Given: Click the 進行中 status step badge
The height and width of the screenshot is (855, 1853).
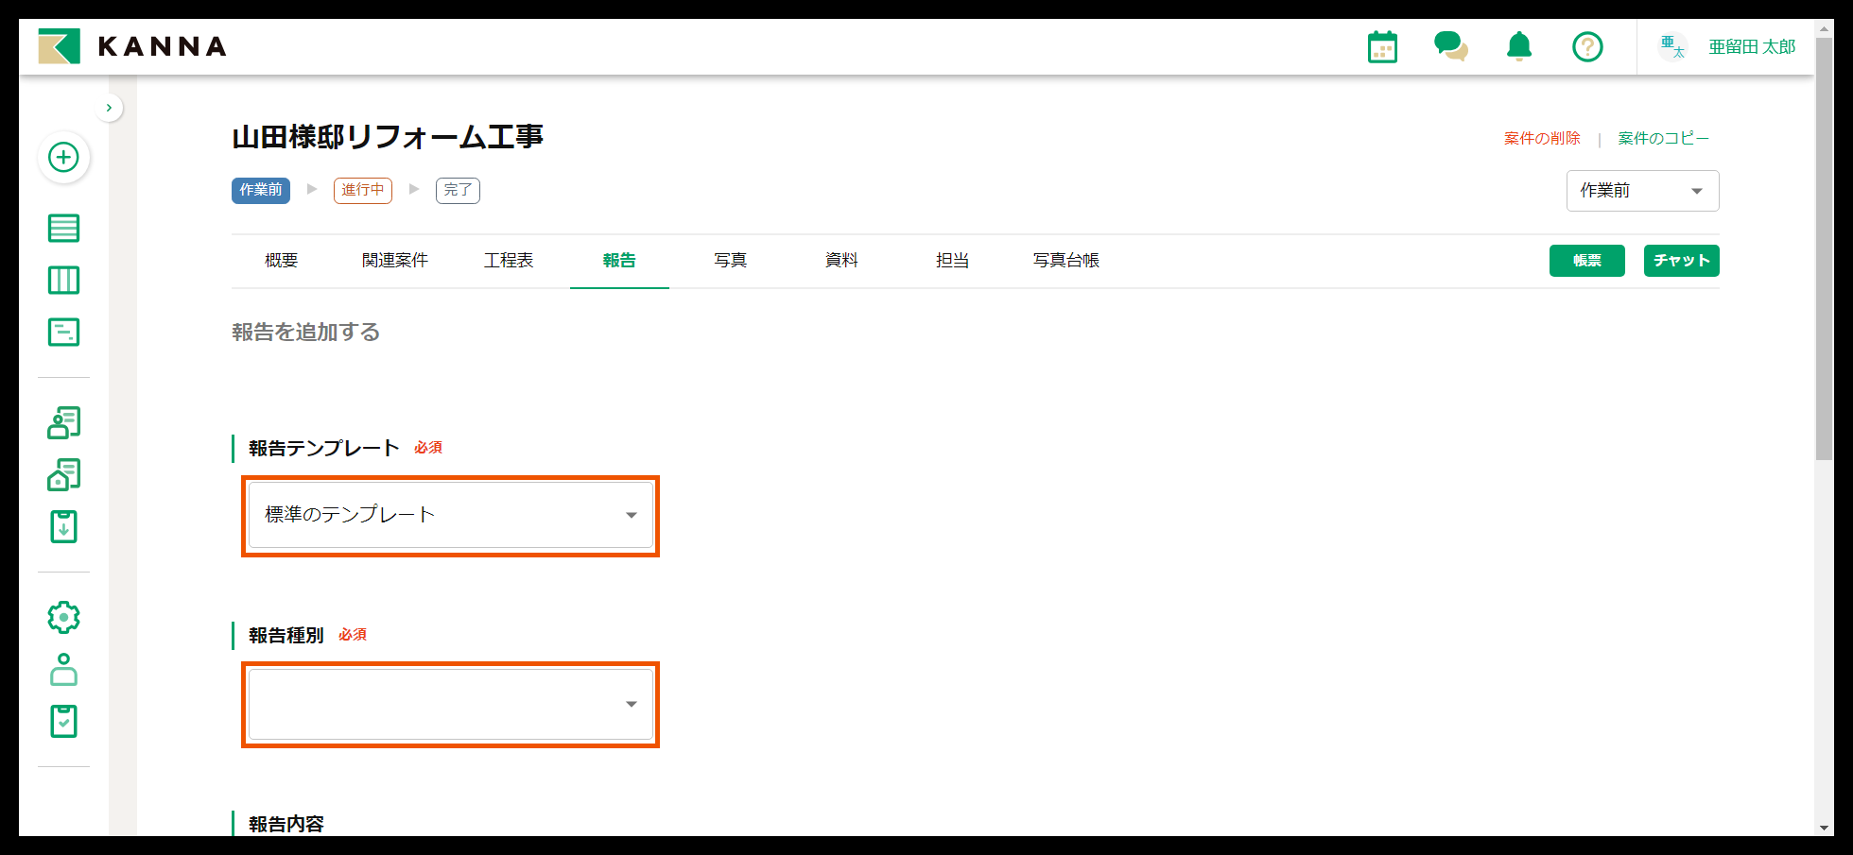Looking at the screenshot, I should (x=362, y=190).
